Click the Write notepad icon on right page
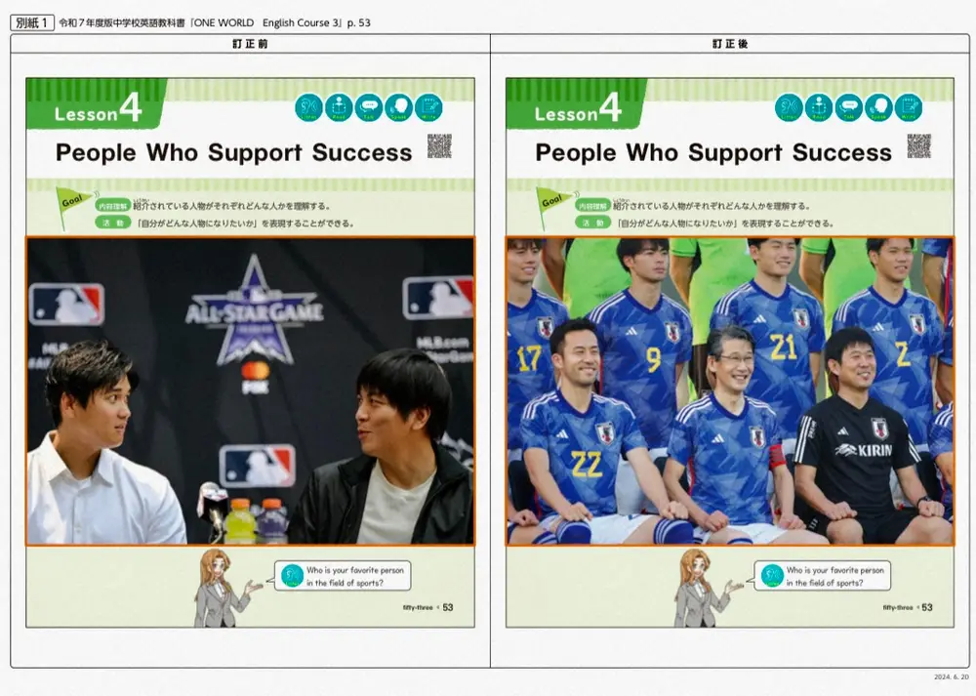976x696 pixels. [x=909, y=107]
